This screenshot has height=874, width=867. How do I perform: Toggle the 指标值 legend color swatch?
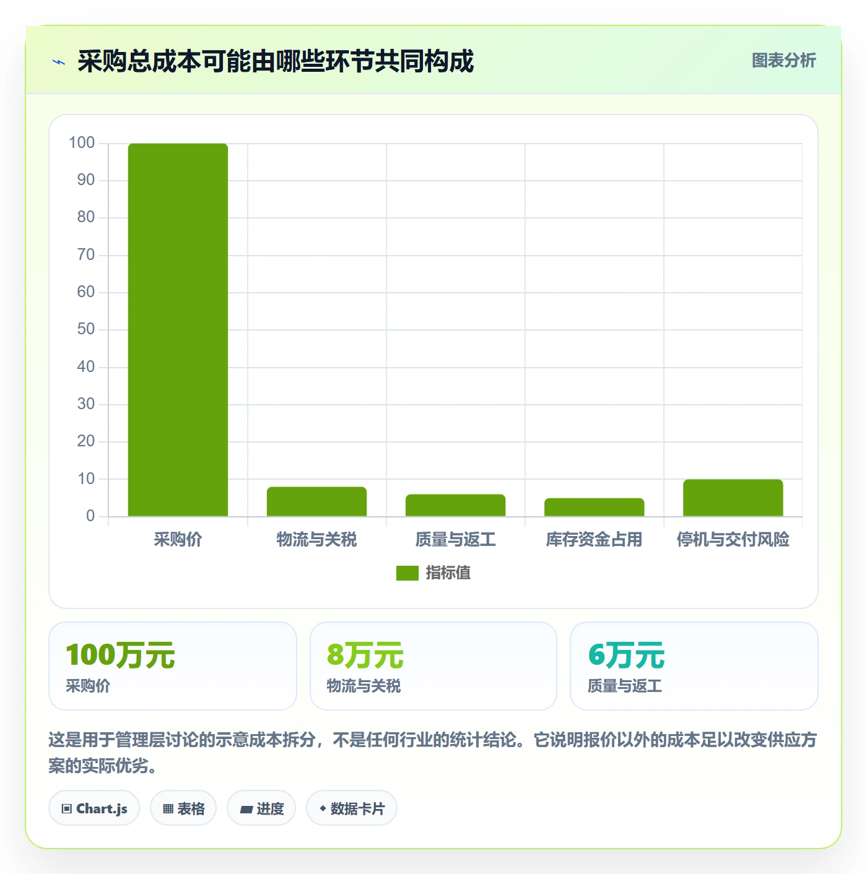407,573
